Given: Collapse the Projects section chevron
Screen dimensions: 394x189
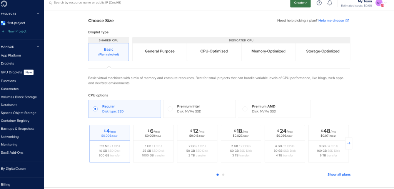Looking at the screenshot, I should click(x=38, y=13).
